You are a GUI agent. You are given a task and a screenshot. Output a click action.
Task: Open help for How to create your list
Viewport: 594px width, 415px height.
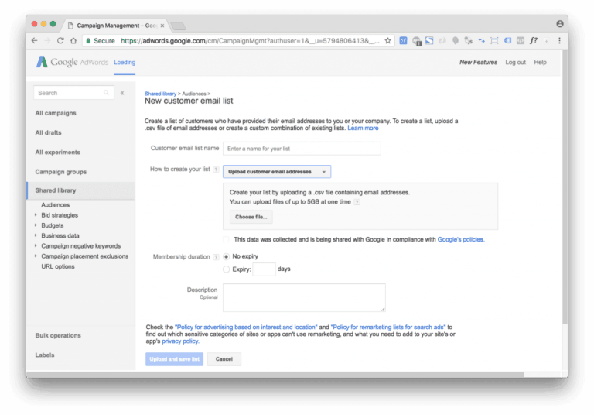[x=216, y=170]
